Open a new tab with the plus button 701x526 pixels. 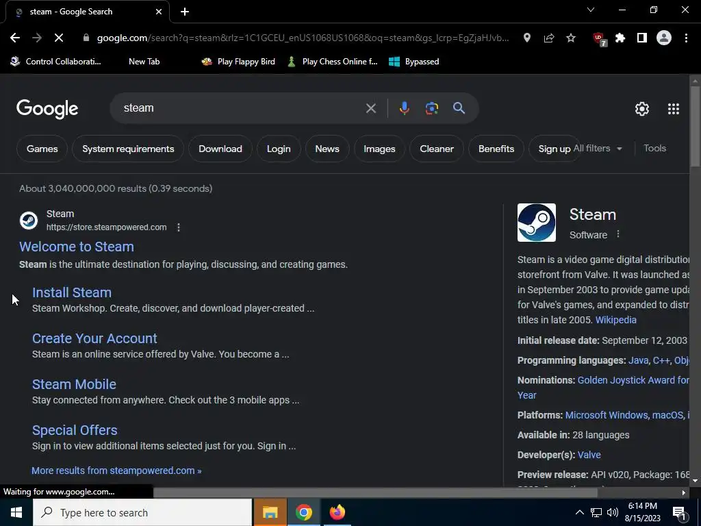(185, 12)
